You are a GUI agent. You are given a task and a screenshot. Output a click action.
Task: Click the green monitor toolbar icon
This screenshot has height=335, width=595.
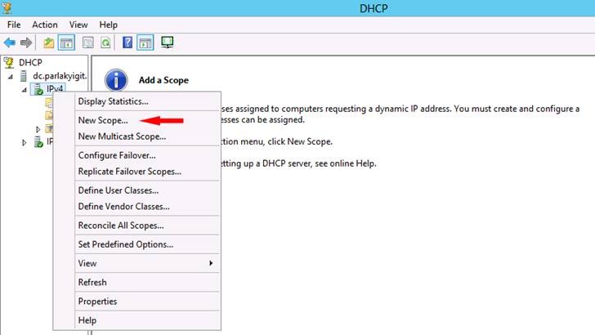168,42
